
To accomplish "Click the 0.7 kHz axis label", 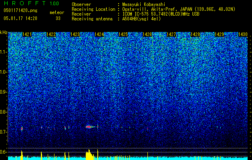I will click(x=4, y=132).
